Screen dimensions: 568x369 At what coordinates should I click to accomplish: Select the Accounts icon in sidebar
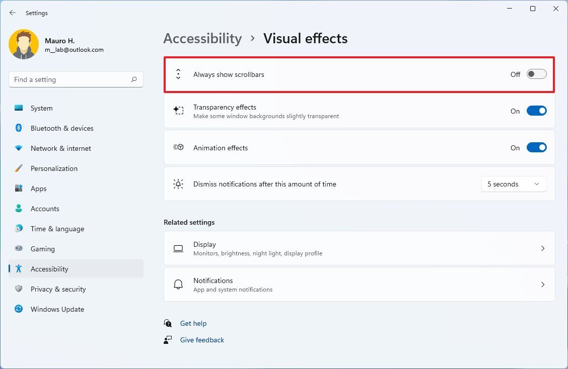[x=19, y=209]
